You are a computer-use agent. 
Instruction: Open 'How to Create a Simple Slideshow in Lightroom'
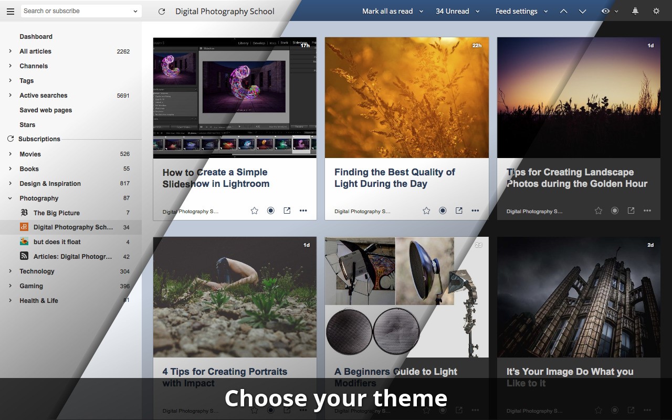[x=216, y=178]
